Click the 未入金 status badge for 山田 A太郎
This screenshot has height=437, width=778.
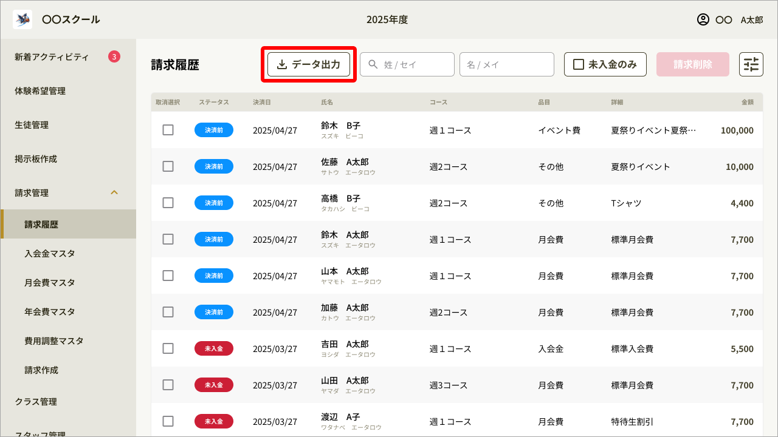click(x=214, y=384)
